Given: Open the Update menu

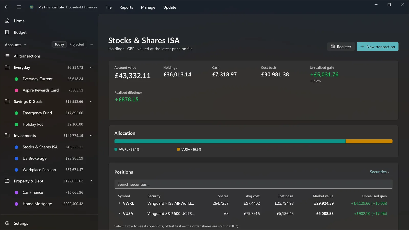Looking at the screenshot, I should pyautogui.click(x=170, y=7).
